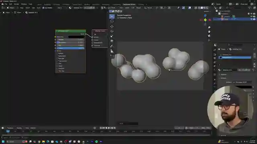Click the blue Z axis gizmo
The image size is (257, 144).
pyautogui.click(x=205, y=16)
